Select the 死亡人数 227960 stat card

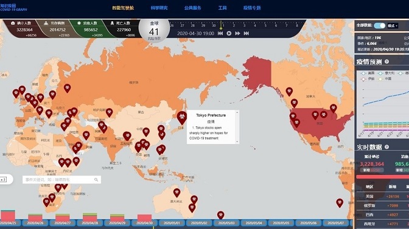point(124,29)
